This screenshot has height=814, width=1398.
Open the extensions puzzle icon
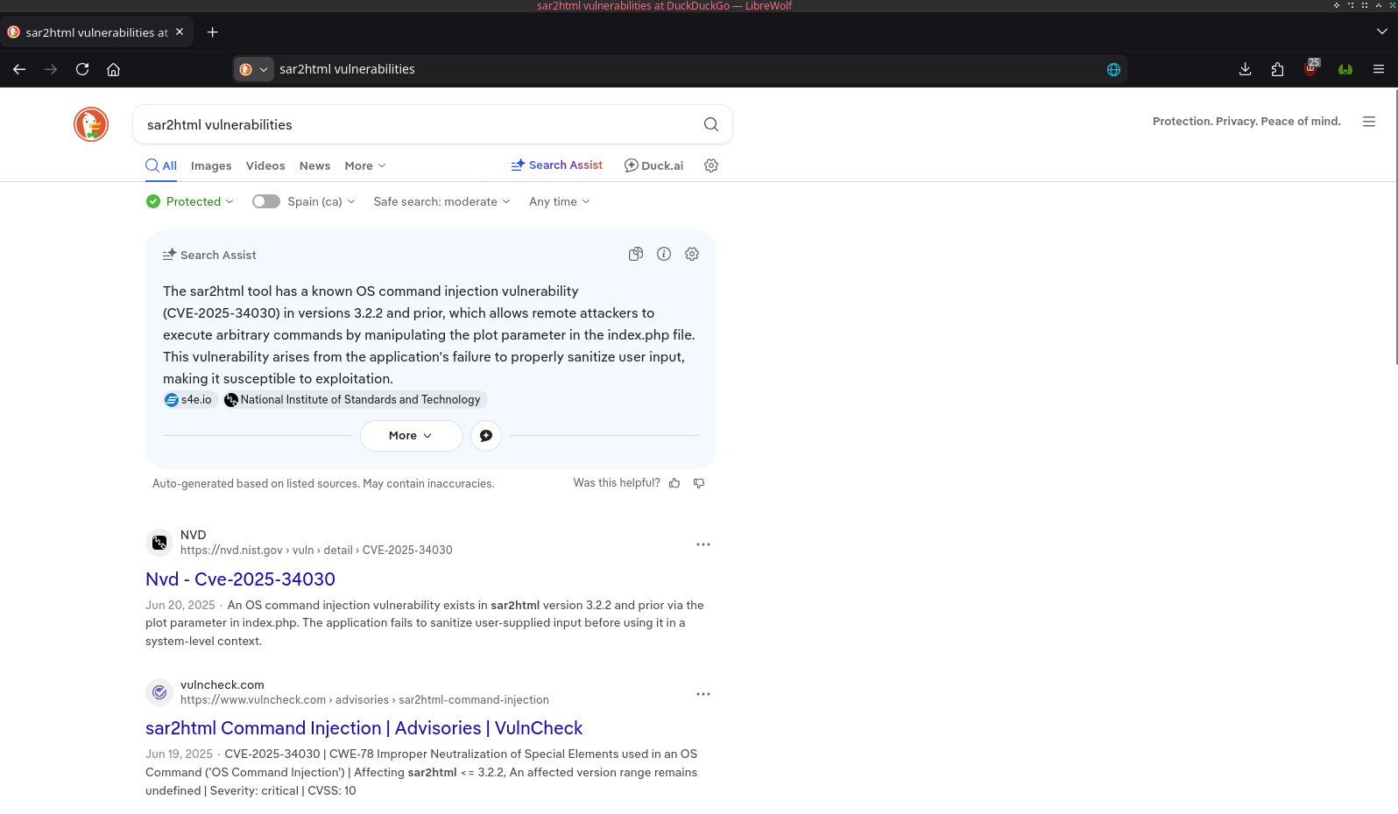coord(1277,69)
